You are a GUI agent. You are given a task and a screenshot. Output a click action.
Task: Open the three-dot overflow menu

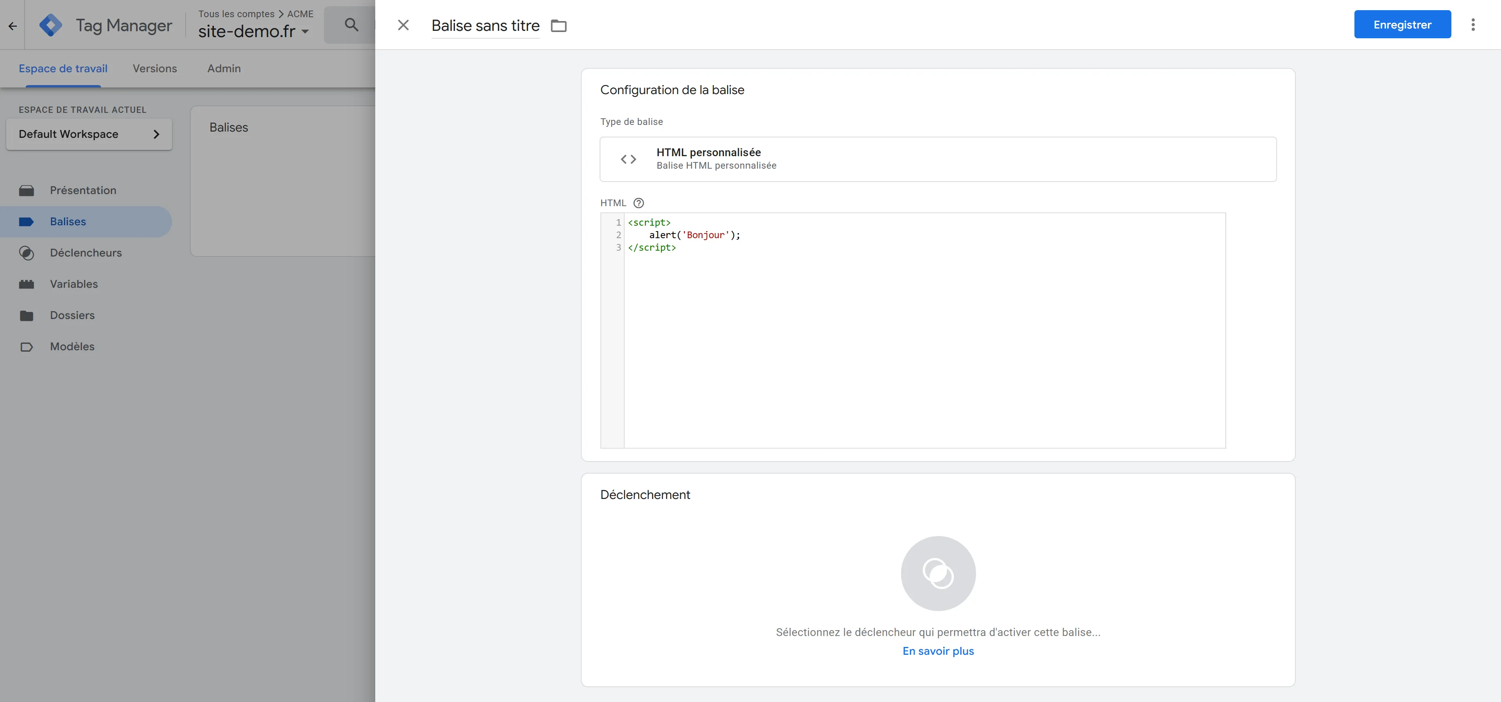pos(1474,25)
